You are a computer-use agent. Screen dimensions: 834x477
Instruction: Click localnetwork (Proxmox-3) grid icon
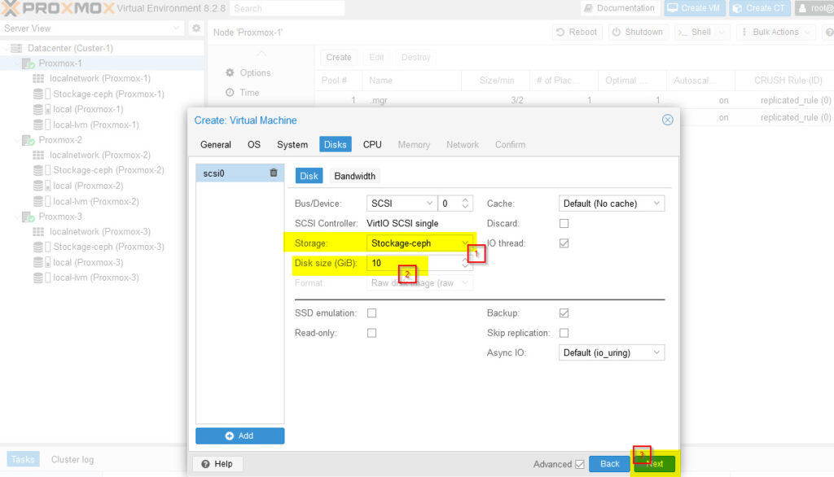point(38,232)
